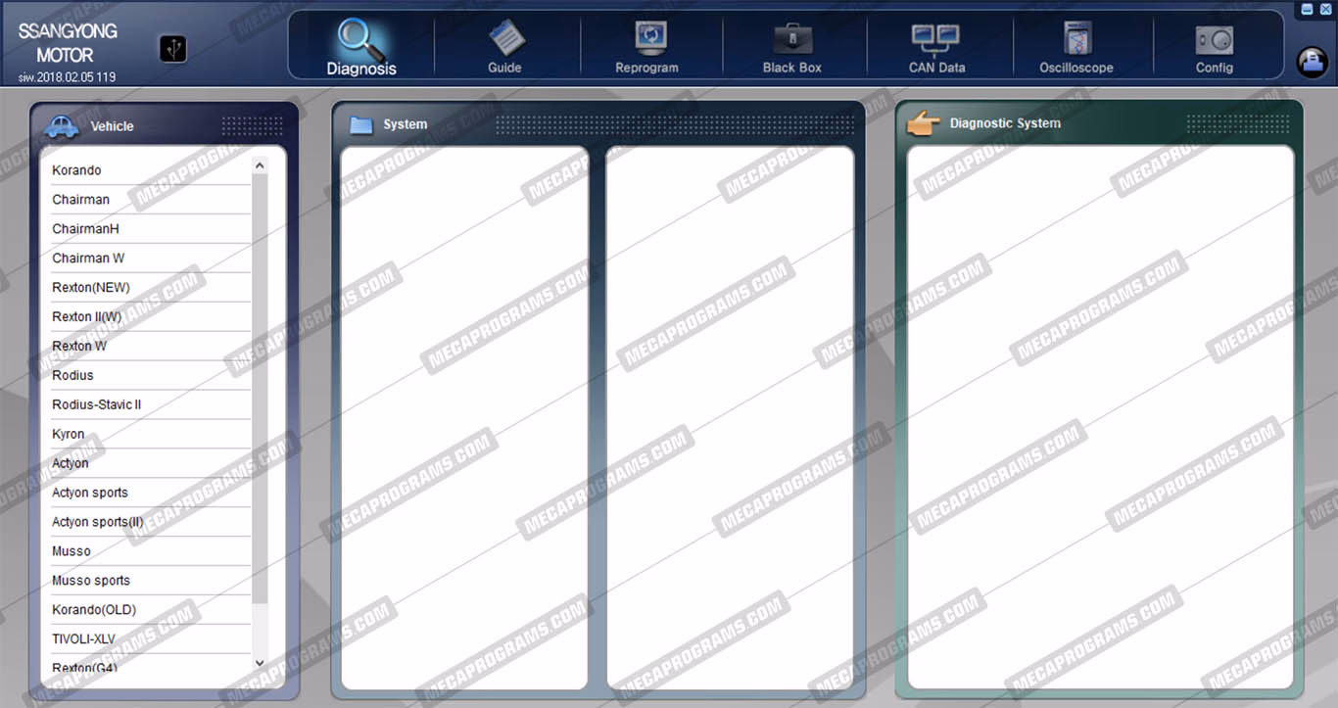Viewport: 1338px width, 708px height.
Task: Open the Black Box briefcase icon
Action: click(792, 39)
